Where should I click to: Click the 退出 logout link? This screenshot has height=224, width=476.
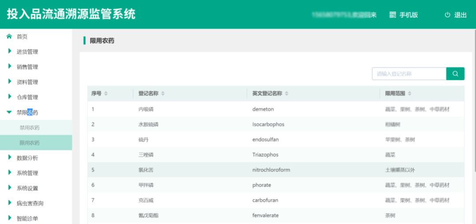[x=460, y=15]
